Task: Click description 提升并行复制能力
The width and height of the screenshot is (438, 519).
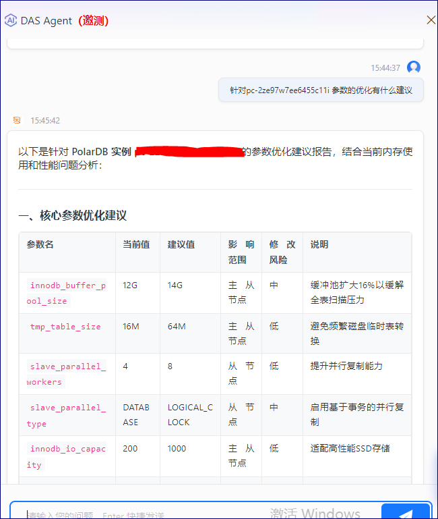Action: pos(346,366)
